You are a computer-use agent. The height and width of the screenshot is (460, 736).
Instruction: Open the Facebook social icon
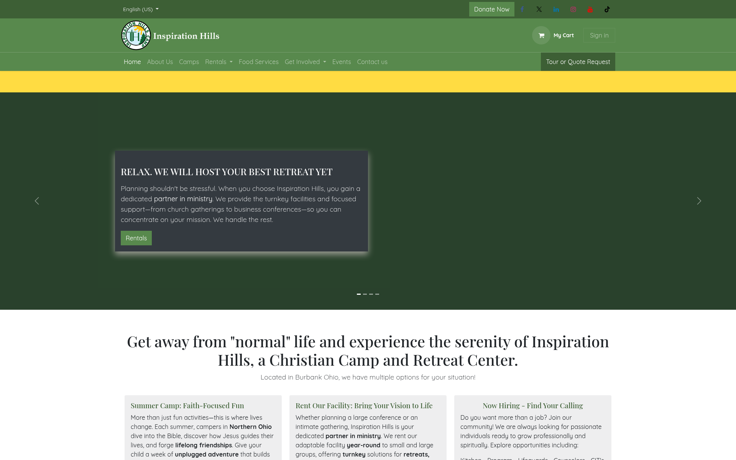click(522, 9)
